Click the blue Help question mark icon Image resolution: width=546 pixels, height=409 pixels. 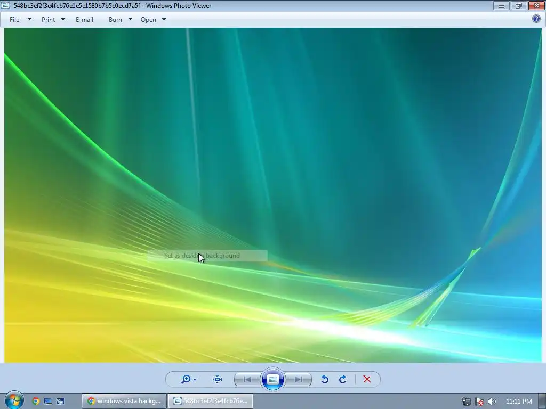pos(536,19)
